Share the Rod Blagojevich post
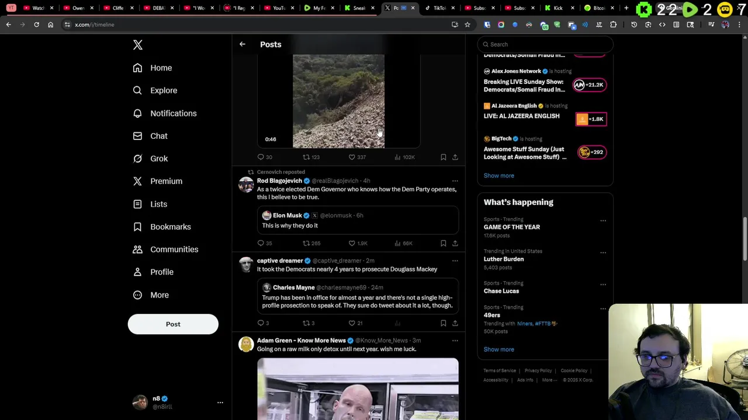The width and height of the screenshot is (748, 420). (x=455, y=243)
